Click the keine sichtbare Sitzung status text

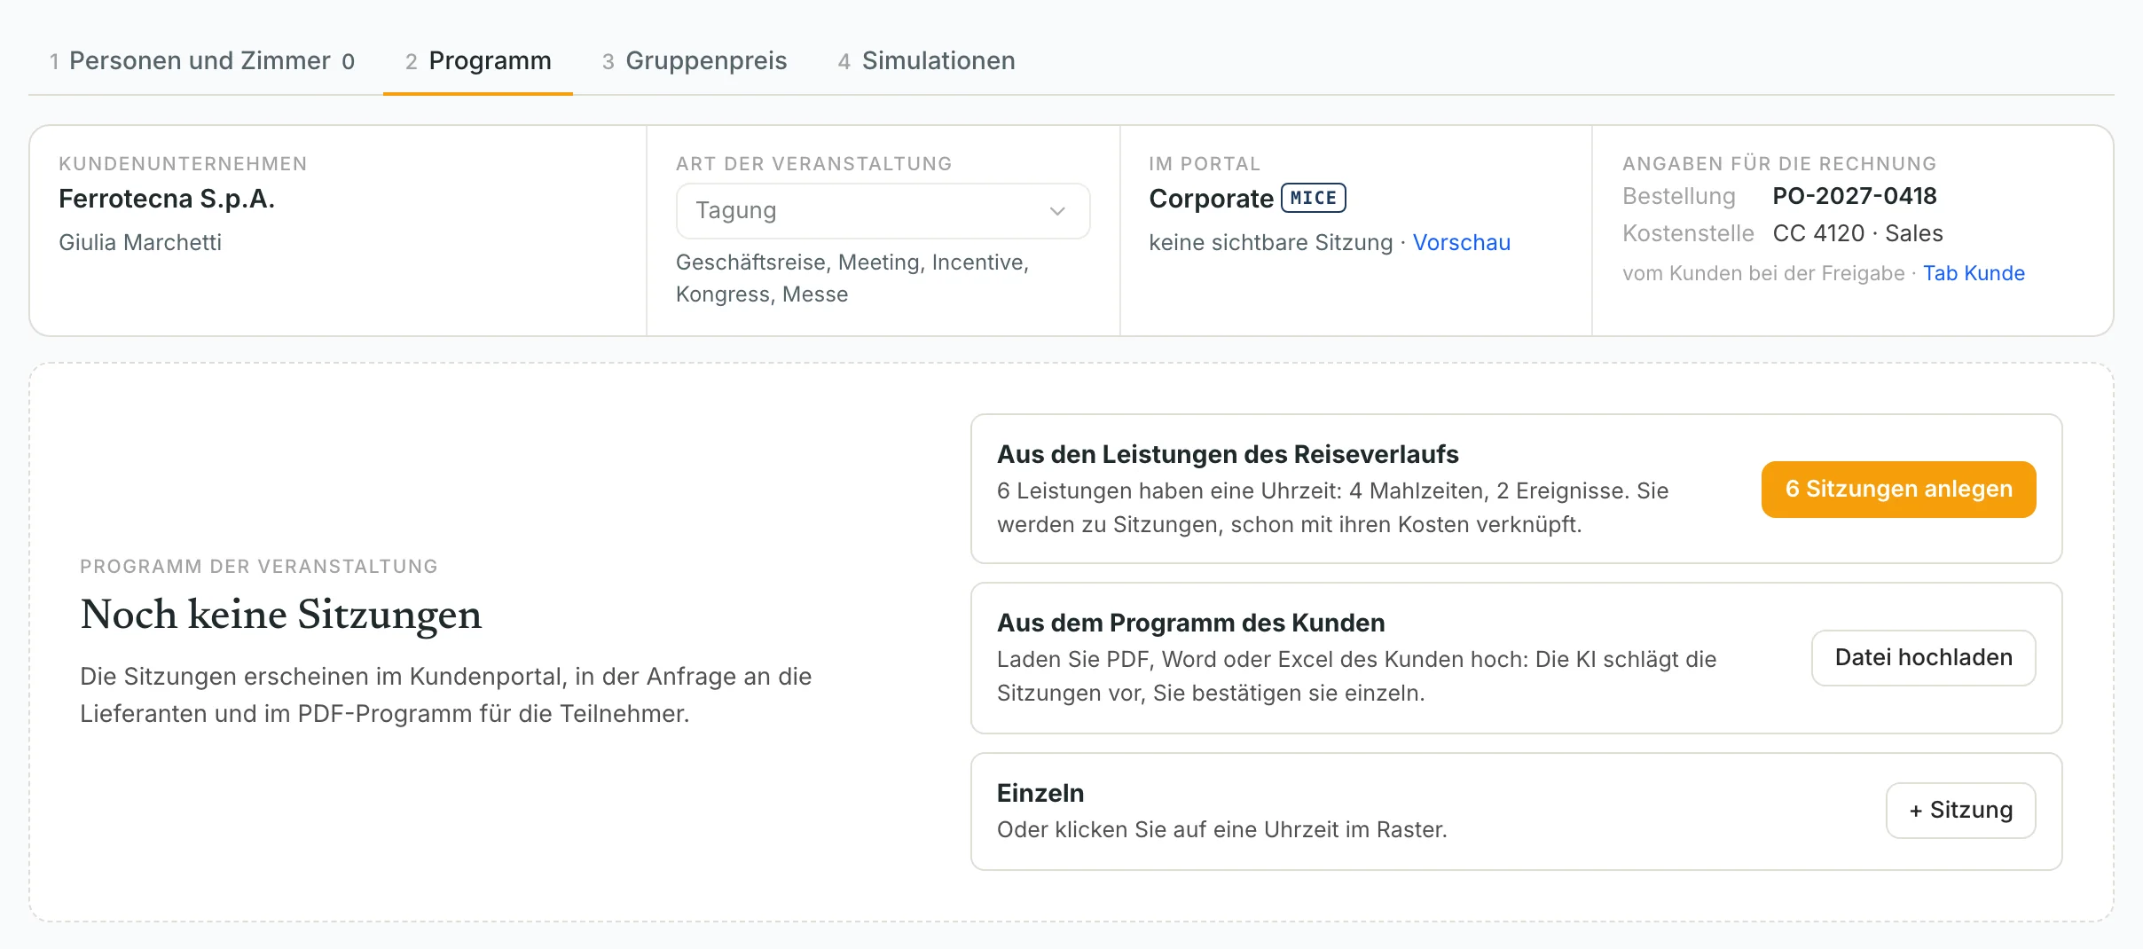[x=1270, y=242]
